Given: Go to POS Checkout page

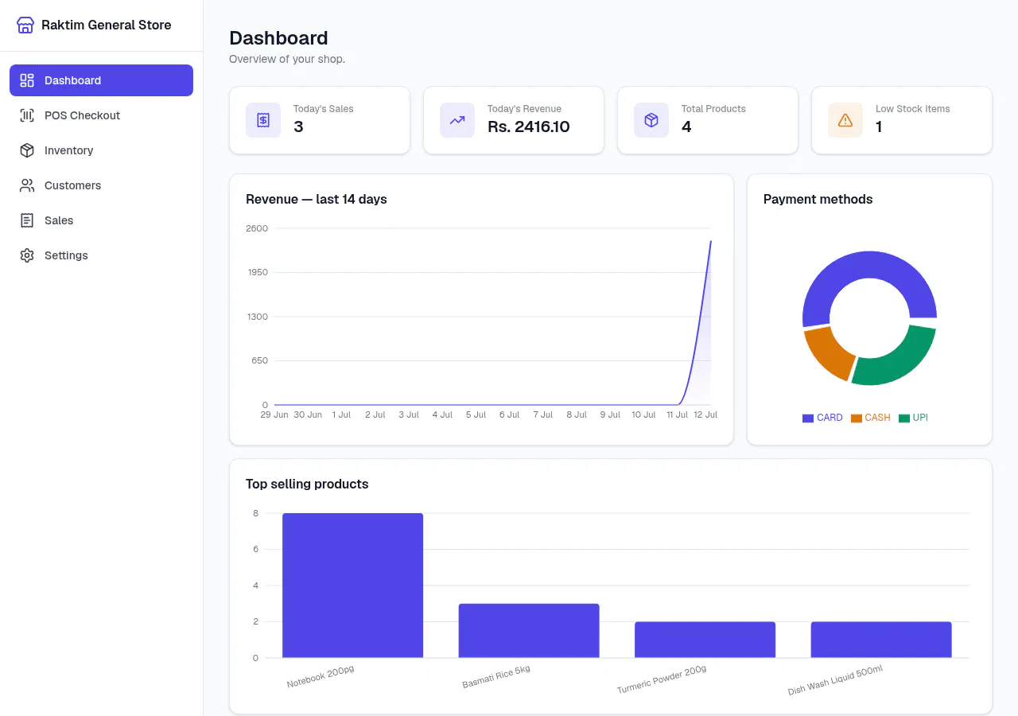Looking at the screenshot, I should (x=101, y=115).
